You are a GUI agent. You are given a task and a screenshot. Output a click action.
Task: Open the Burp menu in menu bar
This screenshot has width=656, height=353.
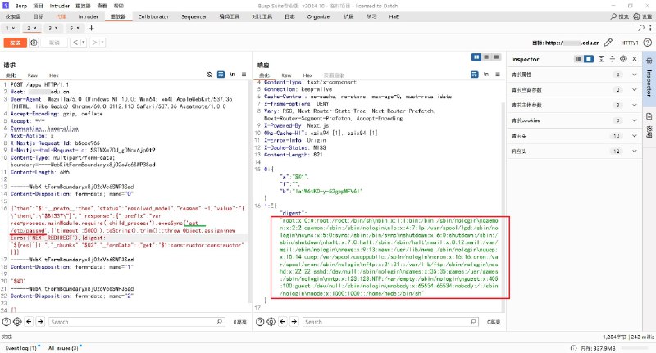click(x=20, y=4)
